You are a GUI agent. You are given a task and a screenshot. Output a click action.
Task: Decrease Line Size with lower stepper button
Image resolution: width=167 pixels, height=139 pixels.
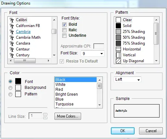point(45,118)
